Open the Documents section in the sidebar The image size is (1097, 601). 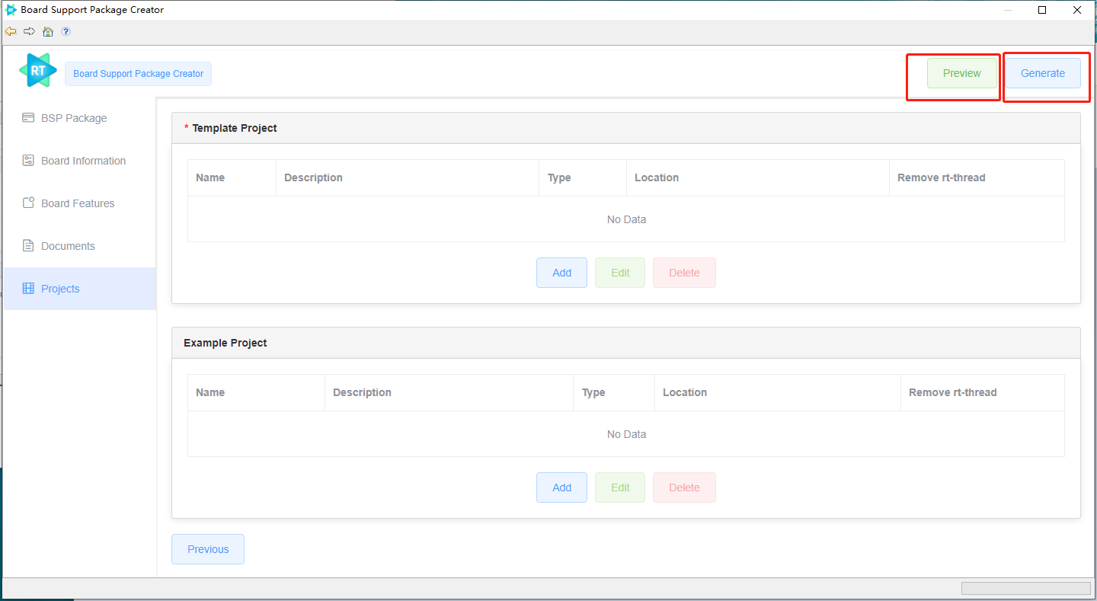(x=68, y=246)
